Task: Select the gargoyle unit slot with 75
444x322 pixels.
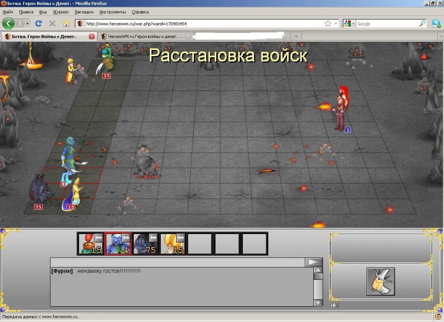Action: (145, 243)
